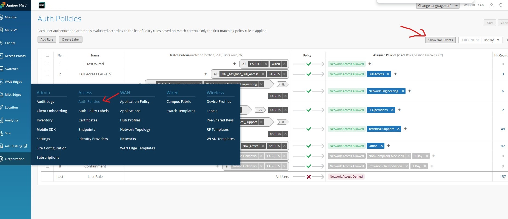Add policy next to Office label
This screenshot has width=508, height=219.
point(389,146)
